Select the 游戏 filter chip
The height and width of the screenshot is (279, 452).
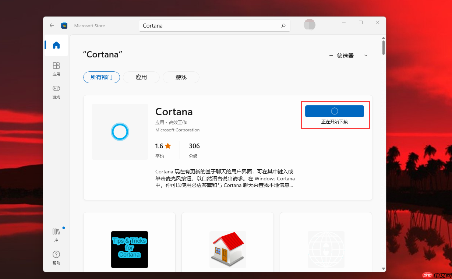(181, 77)
